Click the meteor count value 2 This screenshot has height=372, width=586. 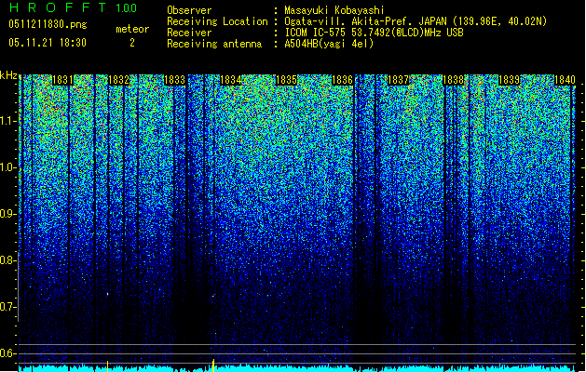click(132, 43)
